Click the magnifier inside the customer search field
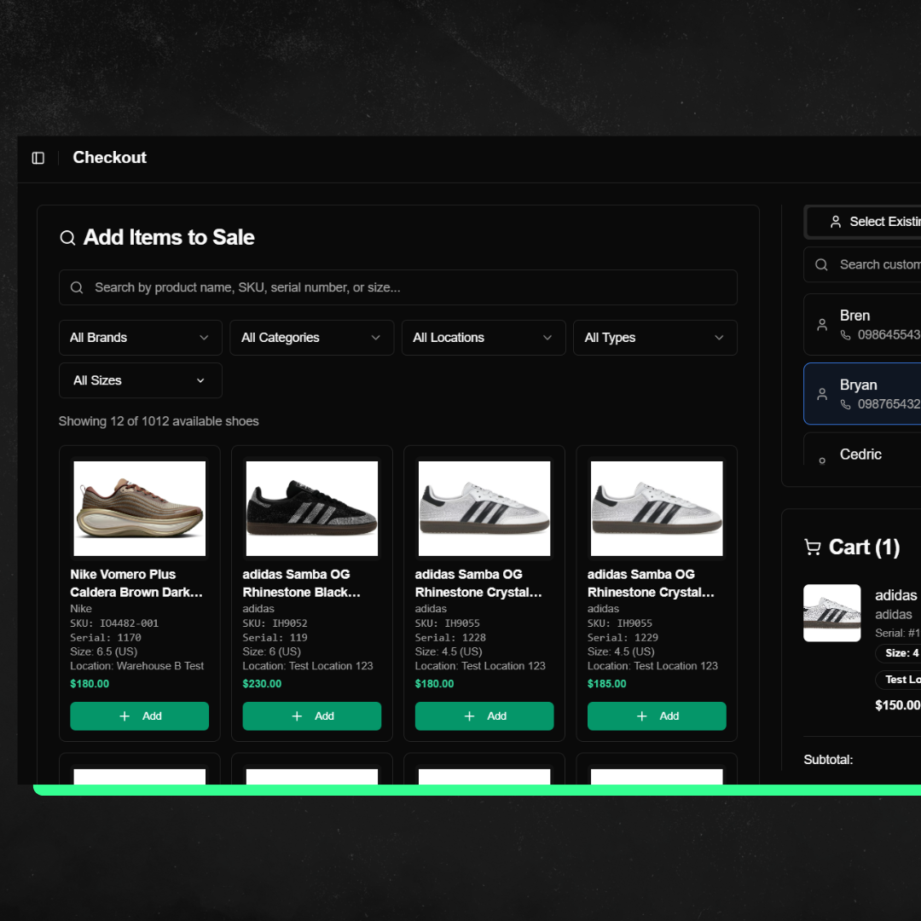The image size is (921, 921). (x=821, y=264)
